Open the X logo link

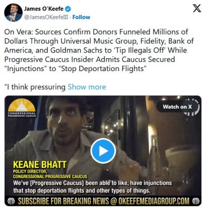pos(197,8)
